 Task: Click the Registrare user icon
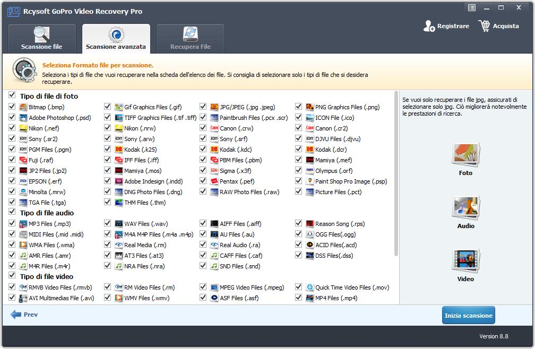point(429,26)
